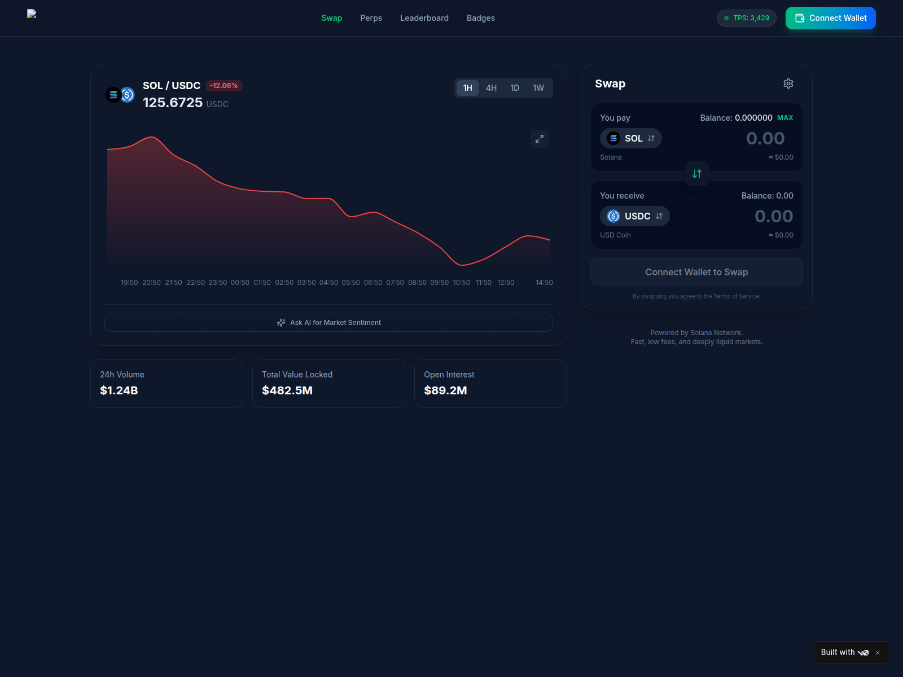Click the 19:50 time axis label
The width and height of the screenshot is (903, 677).
point(129,283)
